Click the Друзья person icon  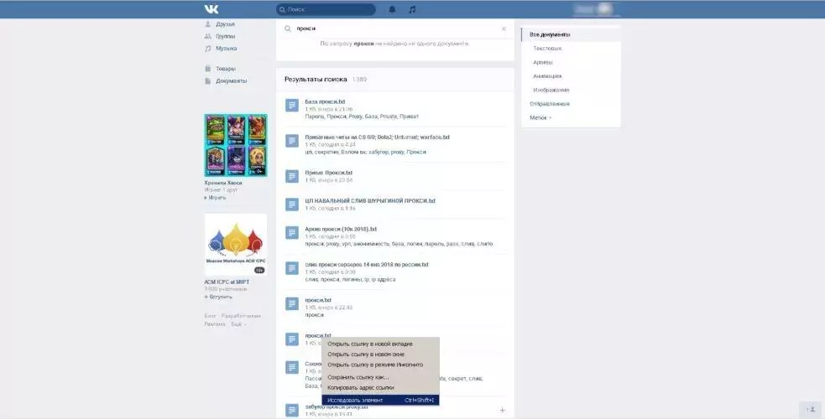pyautogui.click(x=208, y=24)
